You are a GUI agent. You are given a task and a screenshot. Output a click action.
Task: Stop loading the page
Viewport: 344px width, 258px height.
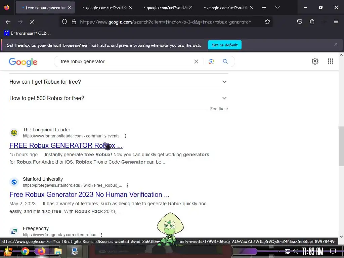point(32,22)
